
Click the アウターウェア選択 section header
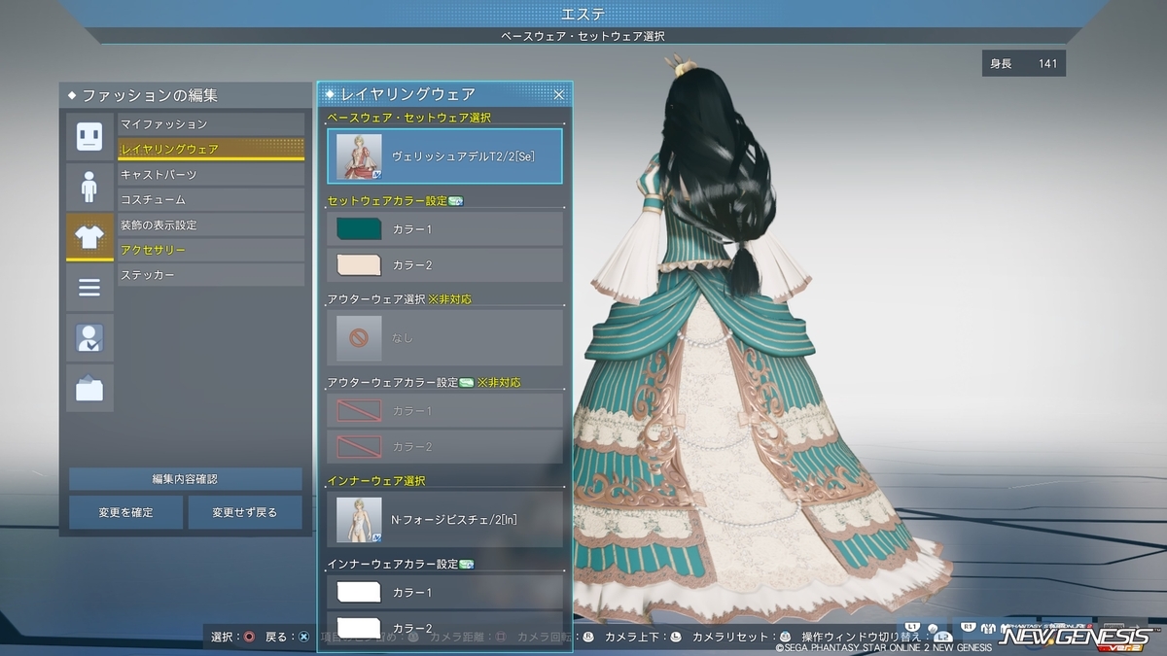click(376, 298)
